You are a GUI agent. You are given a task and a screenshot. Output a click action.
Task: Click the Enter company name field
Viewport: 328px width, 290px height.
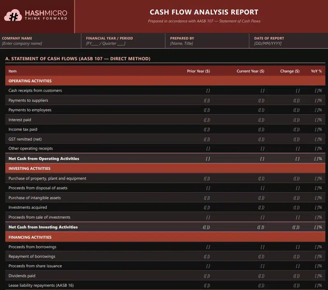22,43
